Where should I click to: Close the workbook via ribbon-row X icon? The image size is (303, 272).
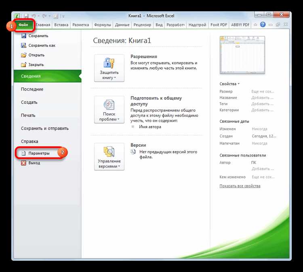[286, 25]
